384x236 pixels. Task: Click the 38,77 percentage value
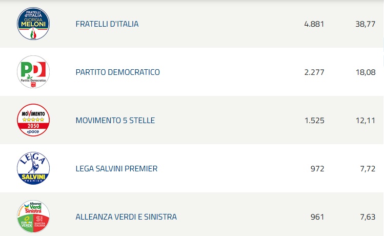coord(365,24)
